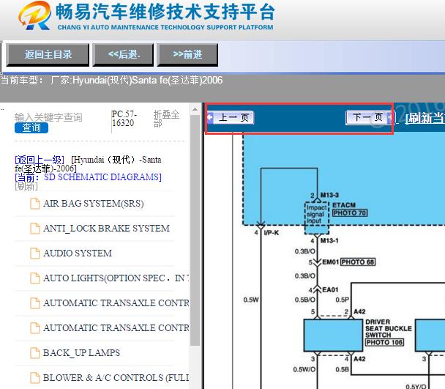The width and height of the screenshot is (445, 389).
Task: Click the current vehicle Santa fe 2006 text
Action: tap(111, 80)
